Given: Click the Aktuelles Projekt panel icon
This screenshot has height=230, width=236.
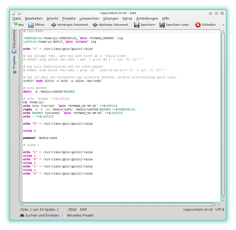Looking at the screenshot, I should pyautogui.click(x=64, y=215).
